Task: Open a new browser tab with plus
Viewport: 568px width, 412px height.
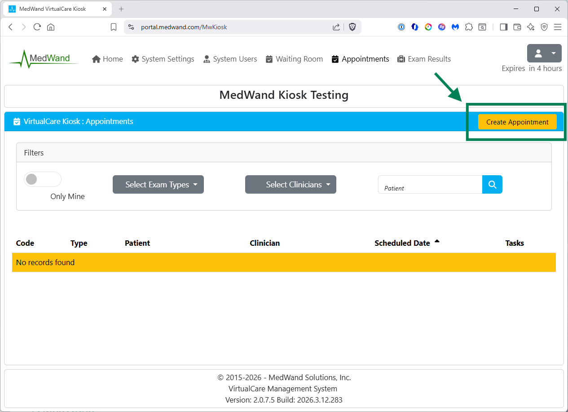Action: [x=121, y=9]
